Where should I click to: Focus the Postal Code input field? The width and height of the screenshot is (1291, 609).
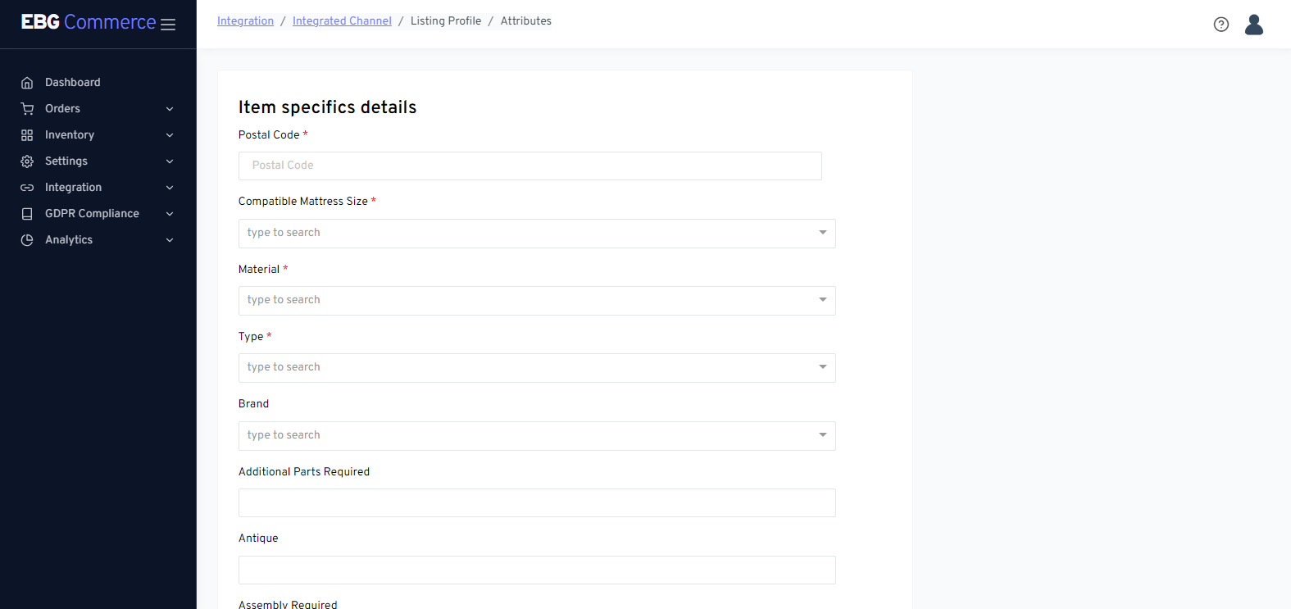pos(530,166)
